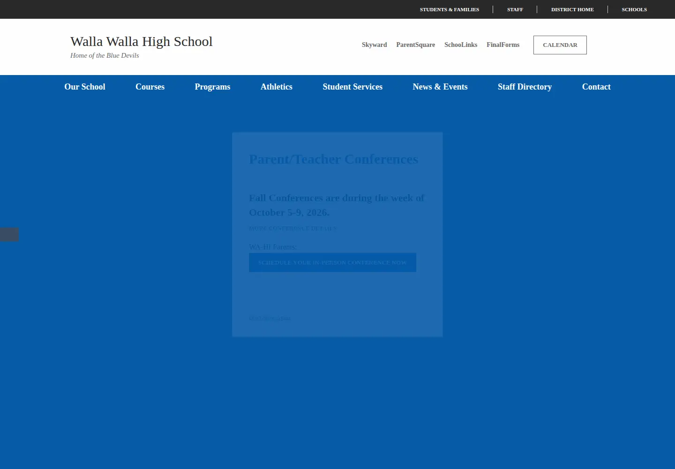Open the SchooLinks quick link
Screen dimensions: 675x469
click(461, 45)
